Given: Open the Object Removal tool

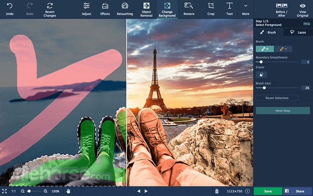Looking at the screenshot, I should pyautogui.click(x=146, y=10).
